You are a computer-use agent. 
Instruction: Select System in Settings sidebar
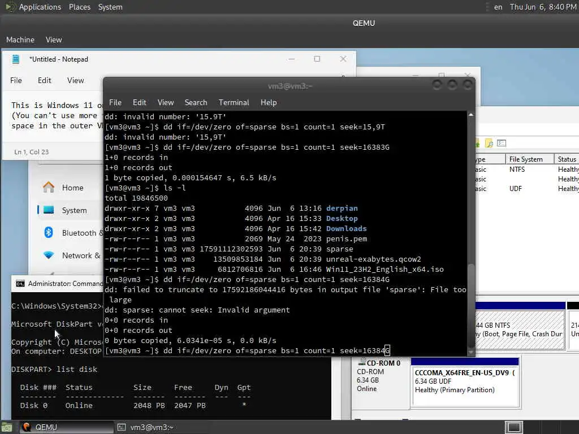[74, 210]
